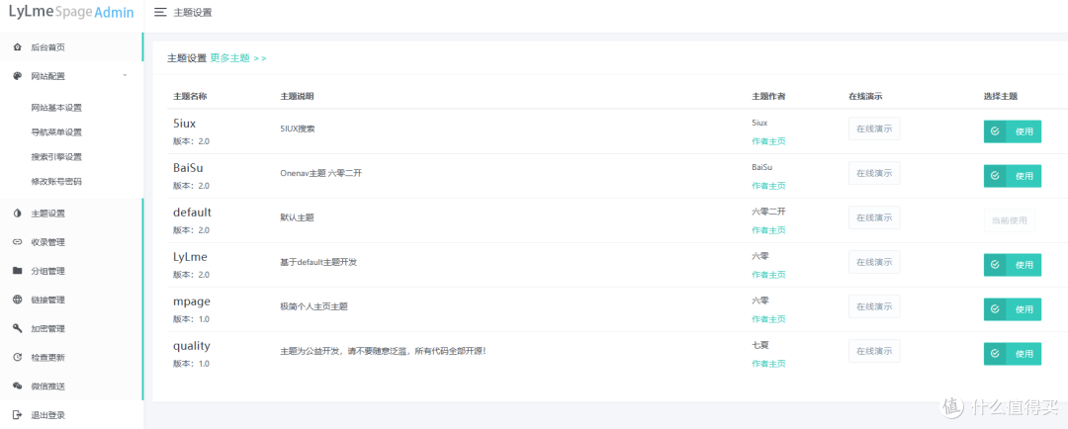Image resolution: width=1068 pixels, height=429 pixels.
Task: Click the 主题作者 column header
Action: click(768, 96)
